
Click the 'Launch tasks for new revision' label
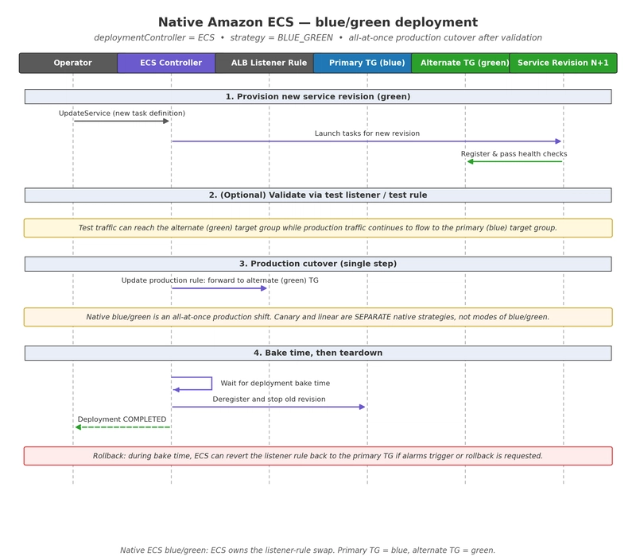click(x=367, y=133)
